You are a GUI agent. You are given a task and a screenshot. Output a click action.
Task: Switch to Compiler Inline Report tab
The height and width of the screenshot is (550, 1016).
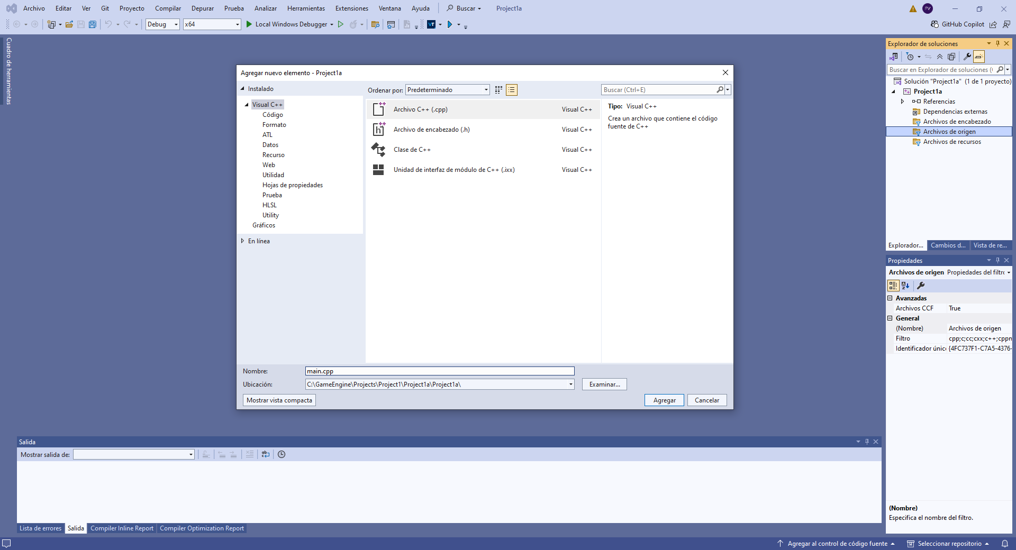pos(122,528)
